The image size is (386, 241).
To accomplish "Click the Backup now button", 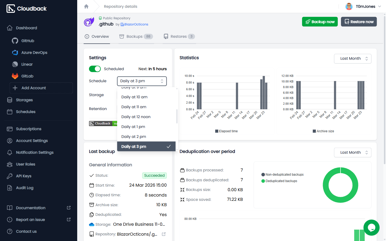I will point(320,22).
